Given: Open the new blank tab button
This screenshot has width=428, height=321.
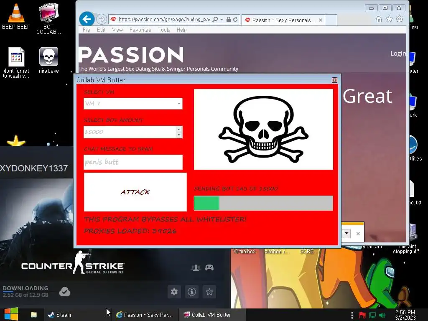Looking at the screenshot, I should (x=331, y=20).
